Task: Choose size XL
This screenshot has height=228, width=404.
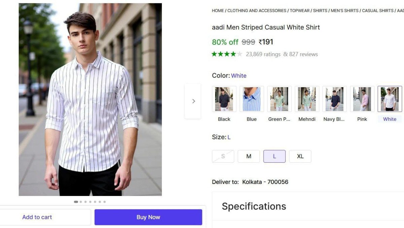Action: (300, 156)
